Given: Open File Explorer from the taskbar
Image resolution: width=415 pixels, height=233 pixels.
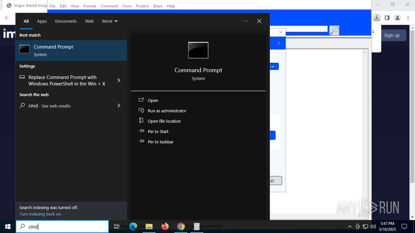Looking at the screenshot, I should pos(149,227).
